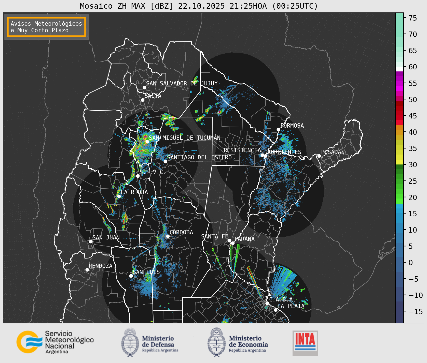Click the 45 scale label
This screenshot has width=427, height=363.
[413, 116]
